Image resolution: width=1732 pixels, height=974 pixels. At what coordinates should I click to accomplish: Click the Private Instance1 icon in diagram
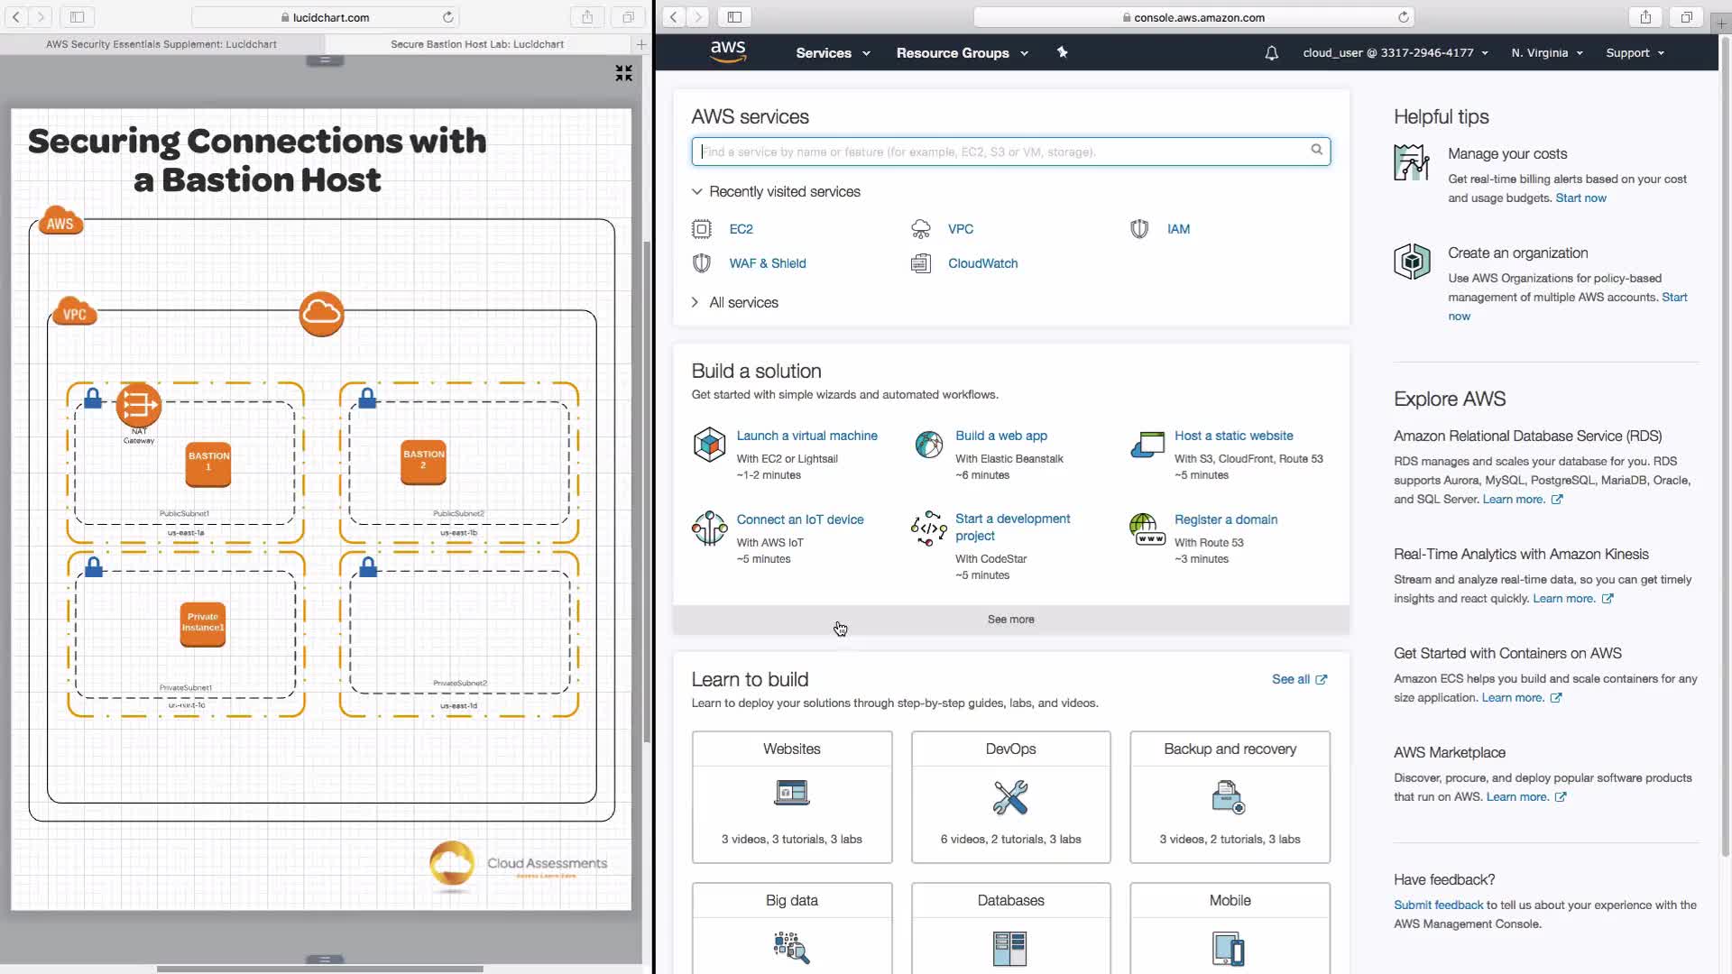(202, 623)
